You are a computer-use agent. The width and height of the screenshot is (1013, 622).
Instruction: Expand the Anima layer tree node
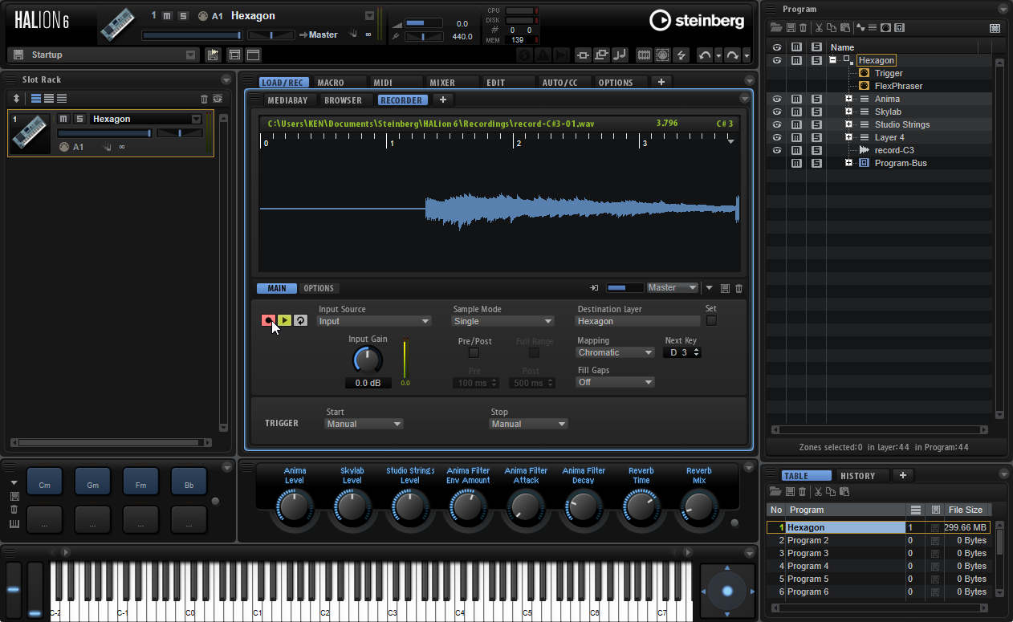point(848,99)
